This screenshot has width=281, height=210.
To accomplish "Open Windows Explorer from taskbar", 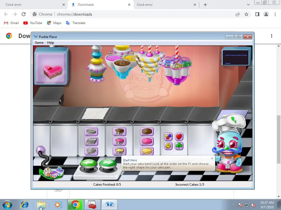I will [41, 205].
